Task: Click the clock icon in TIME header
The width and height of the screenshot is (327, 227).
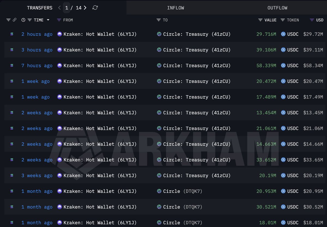Action: coord(23,20)
